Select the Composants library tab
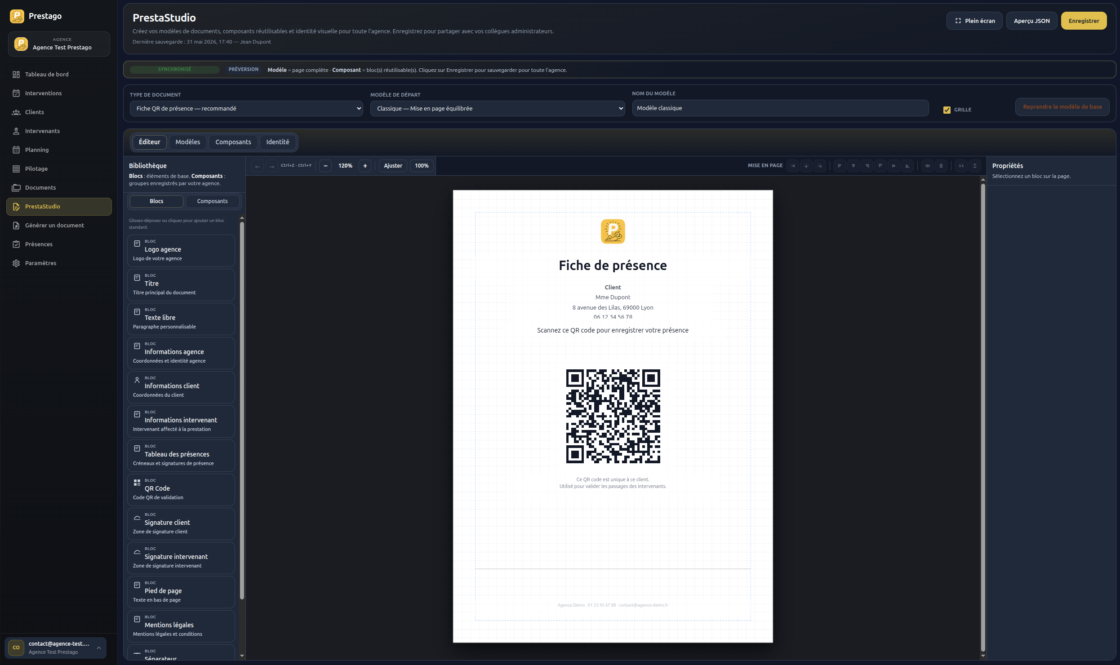The width and height of the screenshot is (1120, 665). pyautogui.click(x=212, y=201)
